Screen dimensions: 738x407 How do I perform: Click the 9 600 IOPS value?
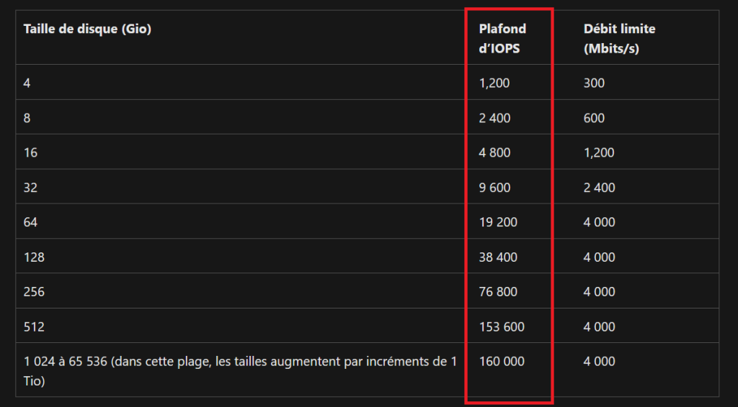(494, 188)
